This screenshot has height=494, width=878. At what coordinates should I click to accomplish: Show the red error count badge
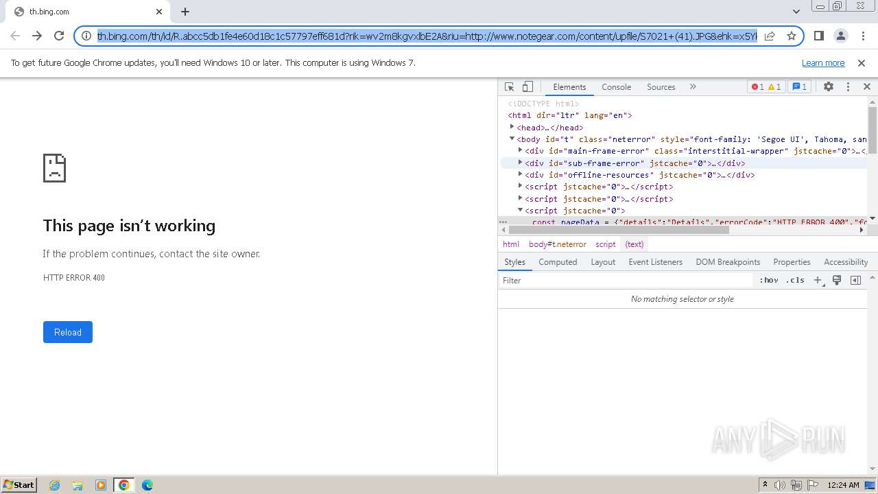(x=757, y=87)
